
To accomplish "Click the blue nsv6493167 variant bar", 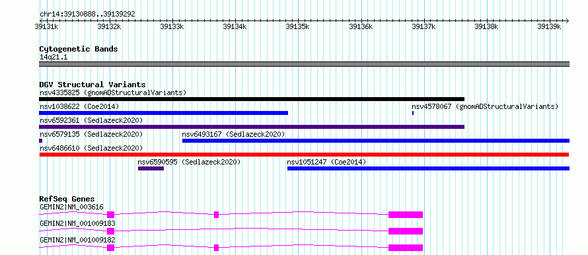I will point(376,141).
